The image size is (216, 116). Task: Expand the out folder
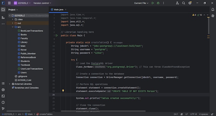click(x=12, y=23)
